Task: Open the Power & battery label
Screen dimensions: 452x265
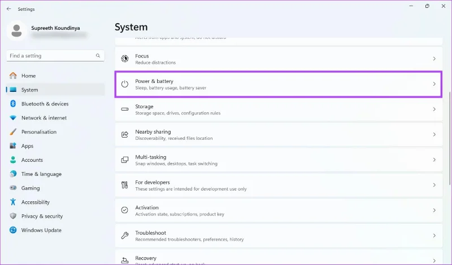Action: [154, 81]
